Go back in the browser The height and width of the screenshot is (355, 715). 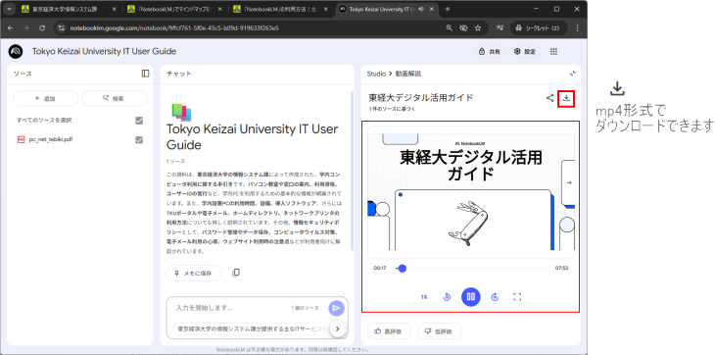(x=11, y=27)
